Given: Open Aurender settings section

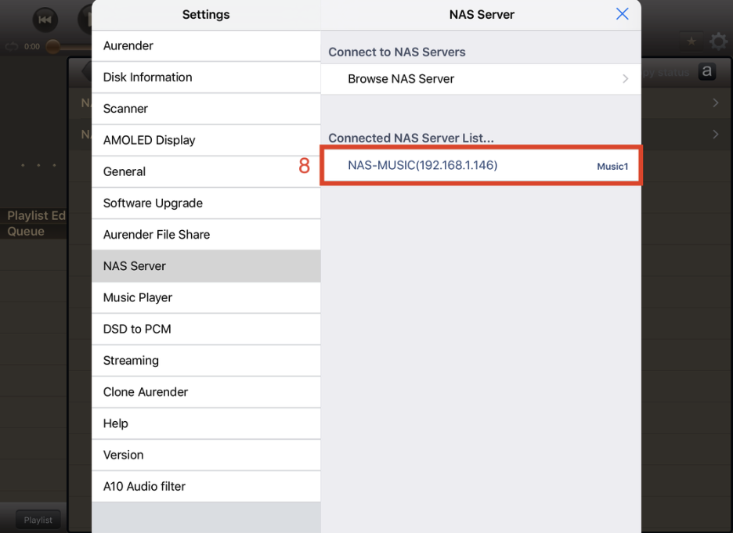Looking at the screenshot, I should [206, 45].
